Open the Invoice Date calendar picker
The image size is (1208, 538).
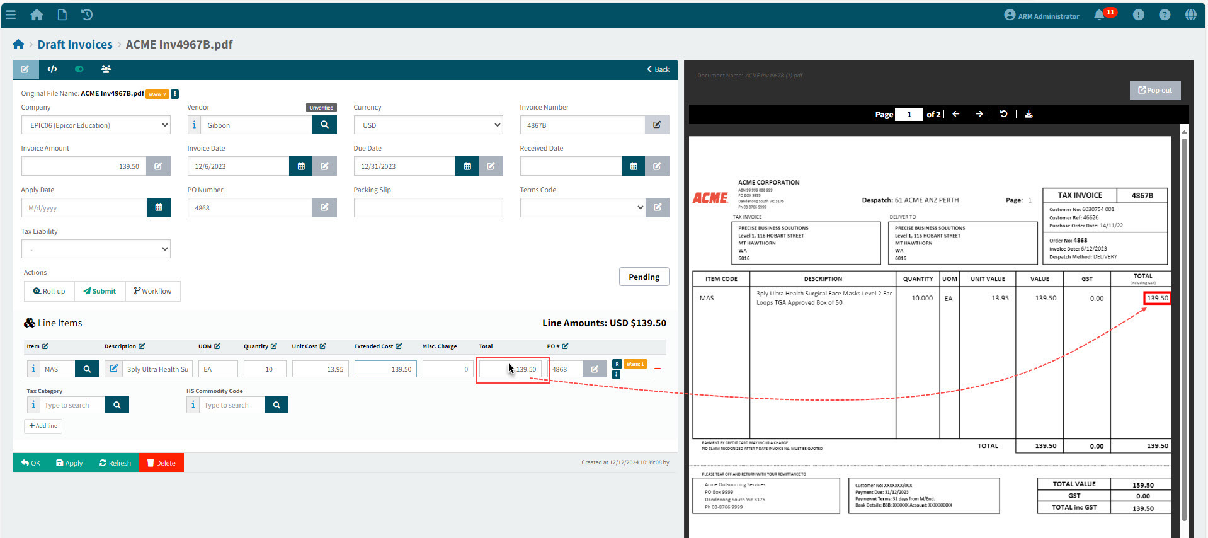[x=301, y=166]
